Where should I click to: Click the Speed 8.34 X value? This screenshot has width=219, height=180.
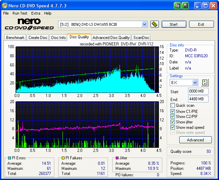pos(206,174)
